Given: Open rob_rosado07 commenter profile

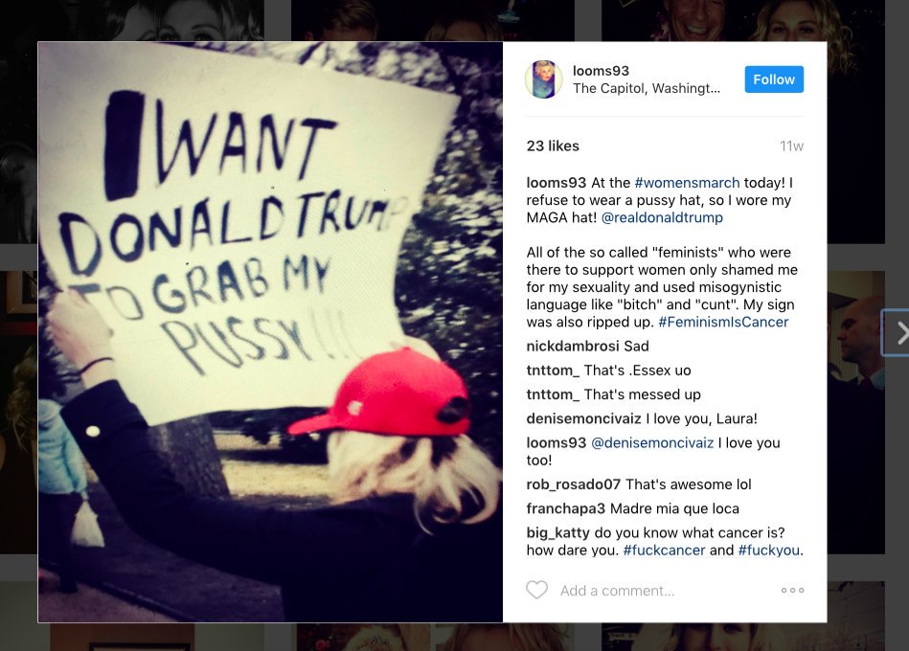Looking at the screenshot, I should (x=574, y=484).
